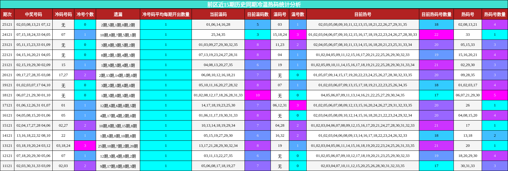Select warm codes cell 13,17,21,28,29,30,32,34
The image size is (508, 171).
coord(218,146)
